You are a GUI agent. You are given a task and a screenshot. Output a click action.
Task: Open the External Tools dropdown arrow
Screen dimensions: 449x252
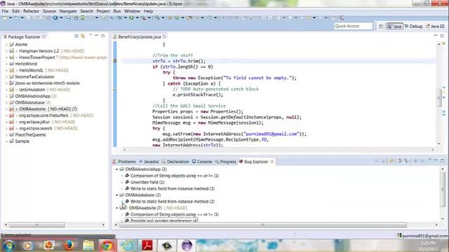click(x=149, y=17)
